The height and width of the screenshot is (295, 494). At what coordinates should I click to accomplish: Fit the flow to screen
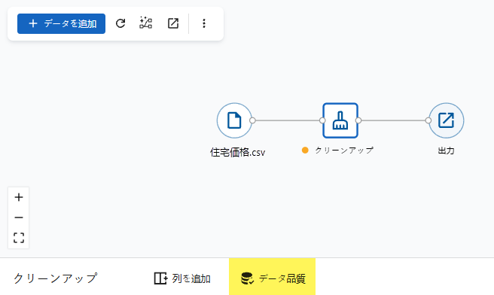click(x=19, y=238)
